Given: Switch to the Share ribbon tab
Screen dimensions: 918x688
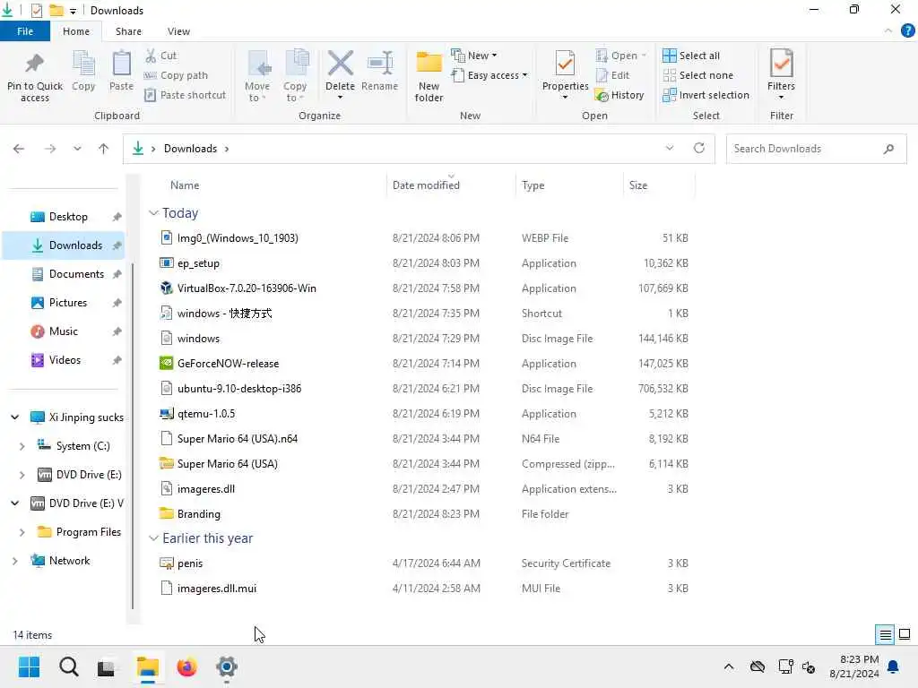Looking at the screenshot, I should pos(128,31).
